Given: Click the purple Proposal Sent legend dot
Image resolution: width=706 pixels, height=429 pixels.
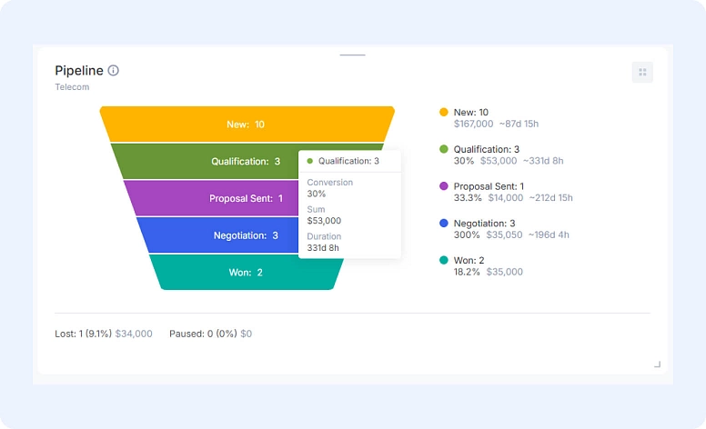Looking at the screenshot, I should tap(444, 186).
